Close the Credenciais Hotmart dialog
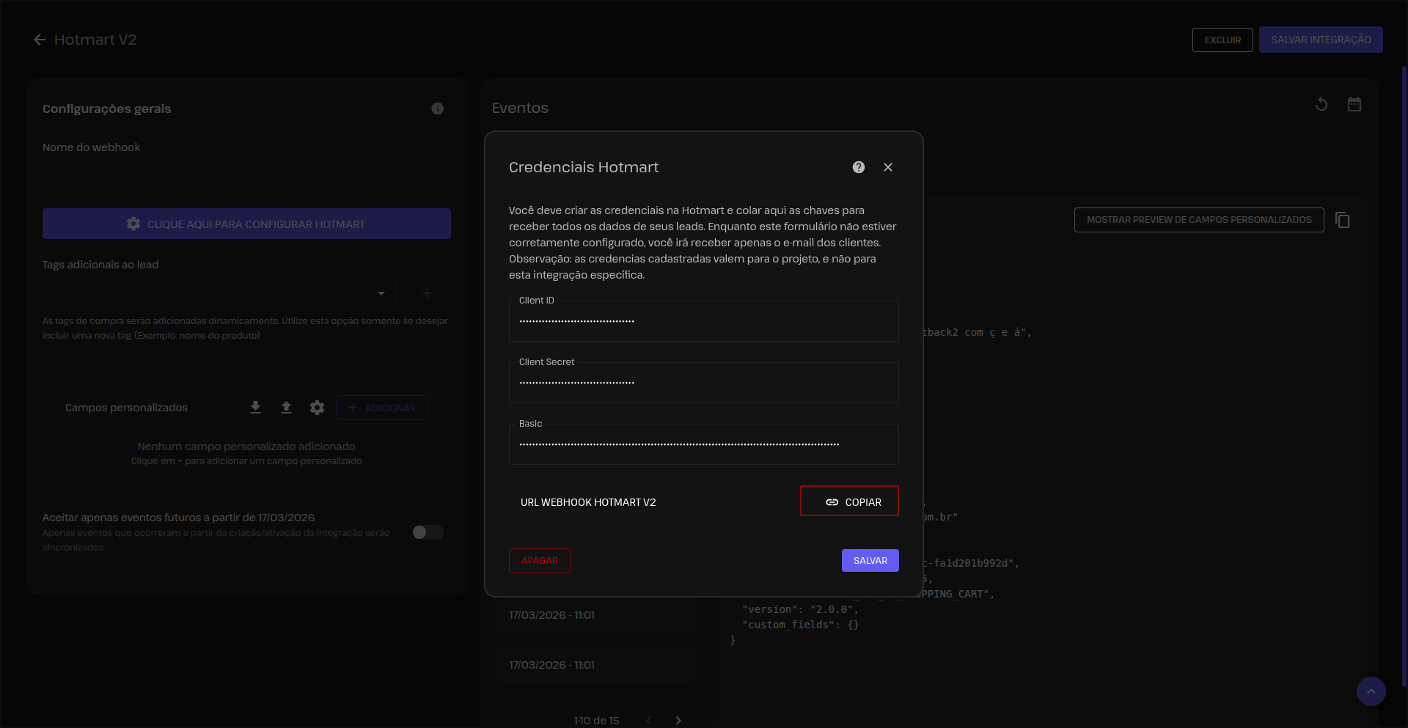 (887, 167)
